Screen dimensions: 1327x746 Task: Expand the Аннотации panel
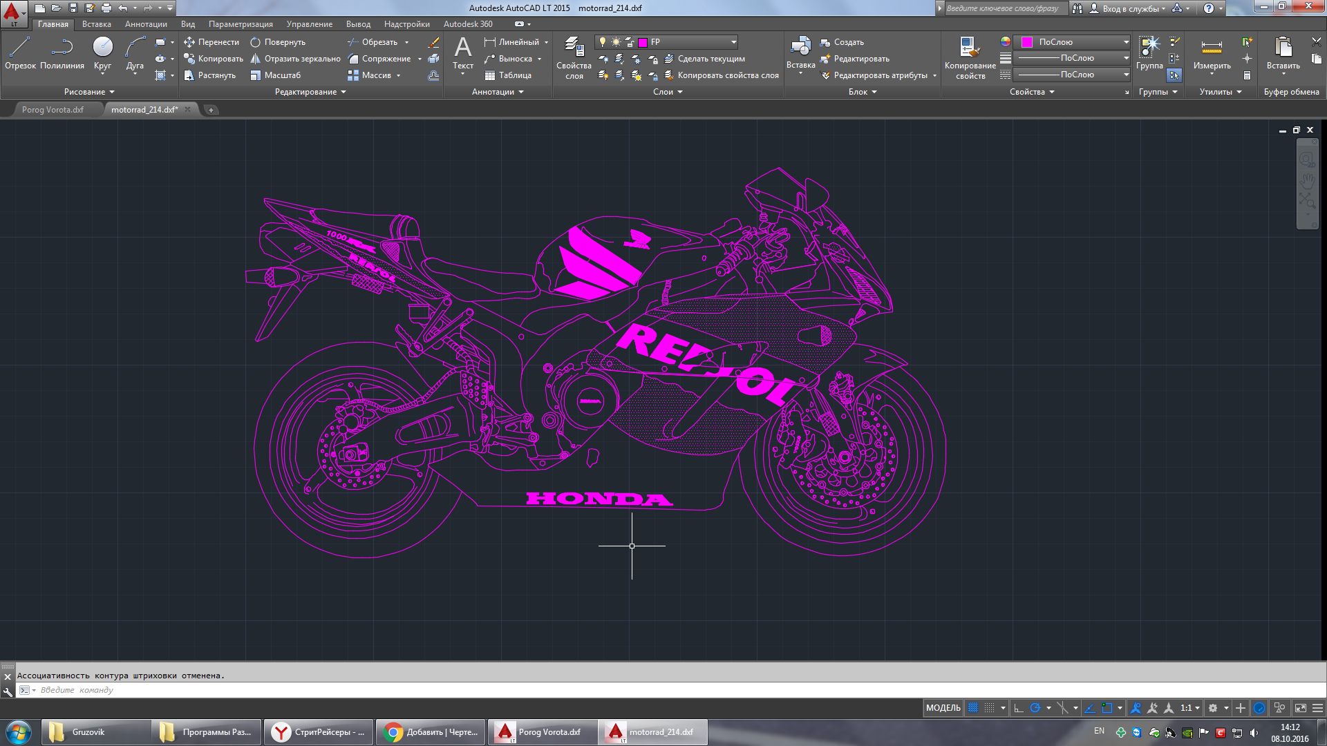click(x=498, y=92)
